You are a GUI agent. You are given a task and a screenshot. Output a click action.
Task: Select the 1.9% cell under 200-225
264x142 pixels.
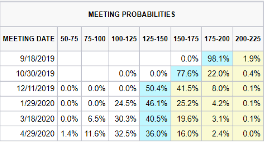tap(248, 59)
